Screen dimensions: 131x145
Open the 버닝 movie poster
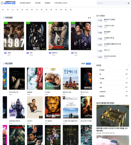point(81,36)
